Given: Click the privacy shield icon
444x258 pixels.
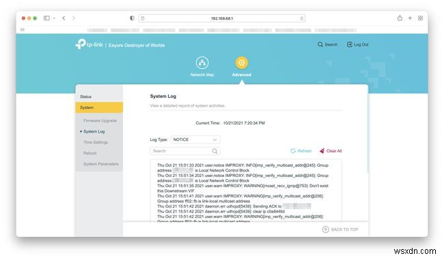Looking at the screenshot, I should [x=132, y=18].
